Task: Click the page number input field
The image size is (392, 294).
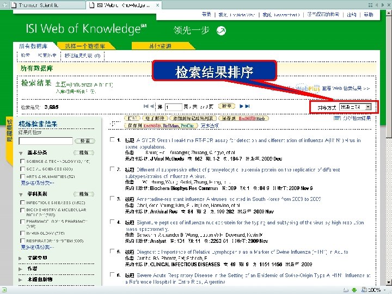Action: 173,107
